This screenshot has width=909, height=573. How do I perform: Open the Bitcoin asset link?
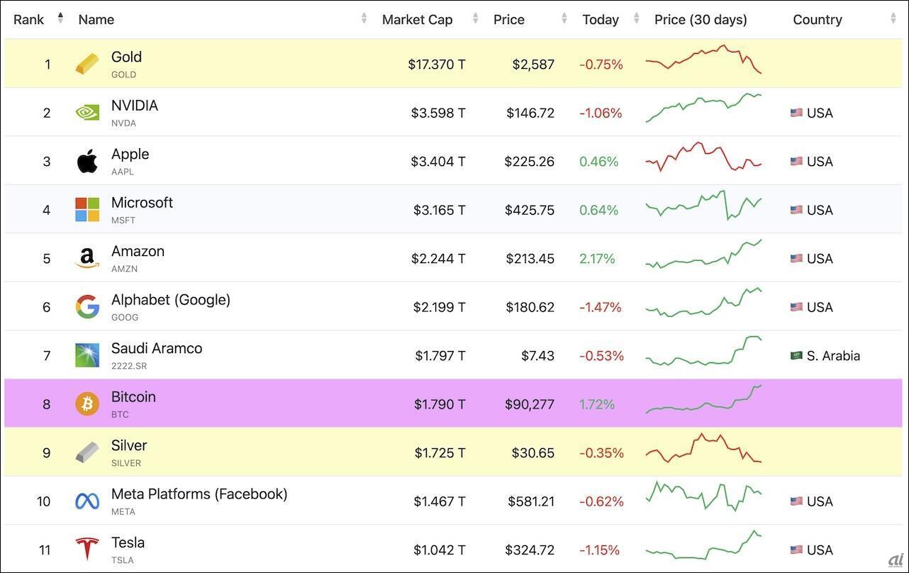[133, 397]
